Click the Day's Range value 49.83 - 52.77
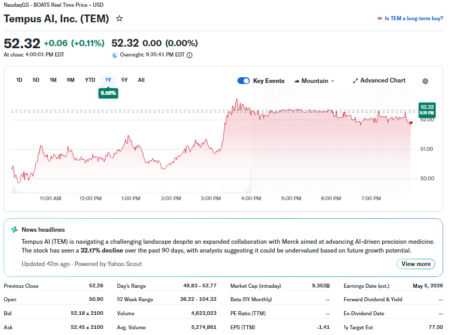The width and height of the screenshot is (453, 335). pos(200,286)
